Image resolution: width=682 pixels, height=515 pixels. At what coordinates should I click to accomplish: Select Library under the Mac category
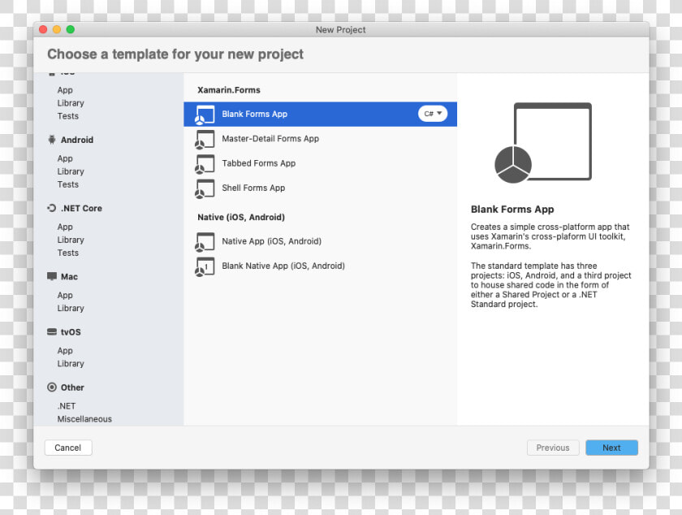[71, 308]
